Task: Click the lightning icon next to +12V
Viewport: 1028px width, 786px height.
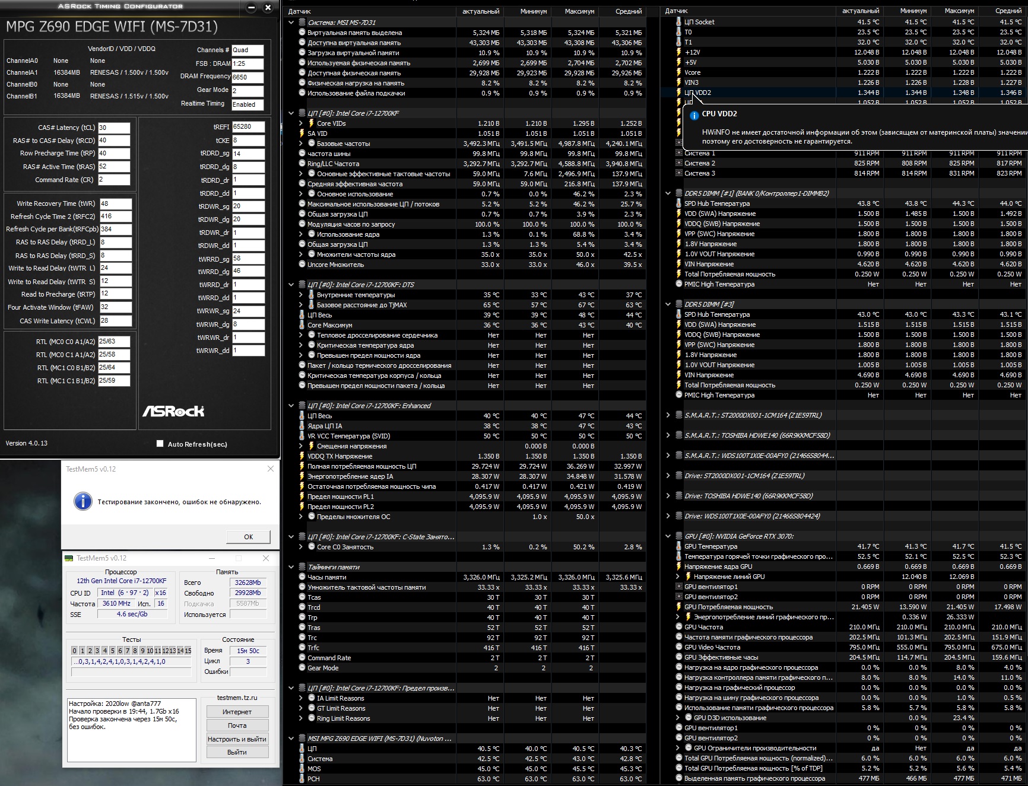Action: pyautogui.click(x=678, y=52)
